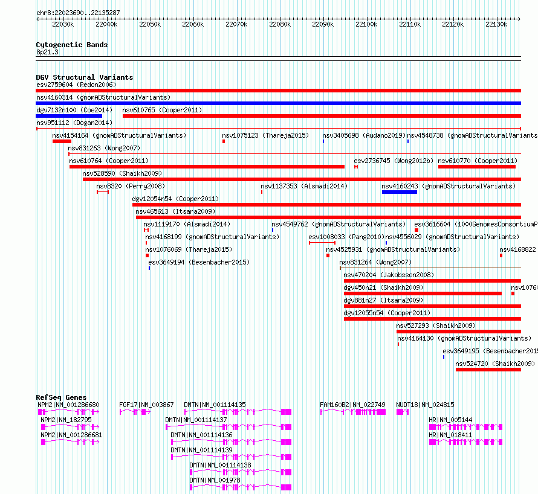Click the 8p21.3 cytogenetic band label

pyautogui.click(x=47, y=52)
